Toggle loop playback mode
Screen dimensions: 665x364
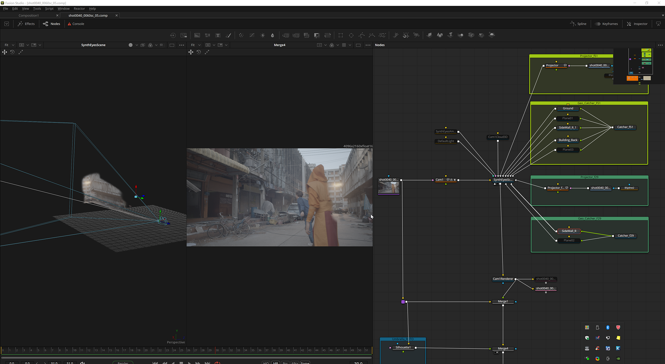click(217, 363)
